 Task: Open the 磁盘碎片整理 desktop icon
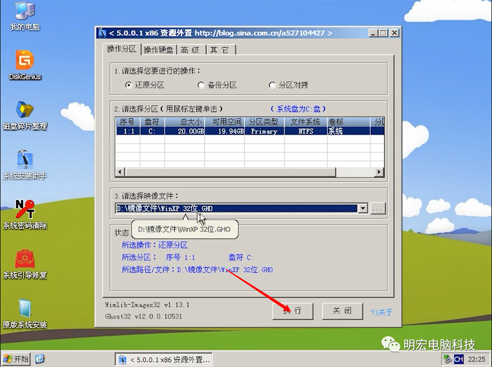25,110
